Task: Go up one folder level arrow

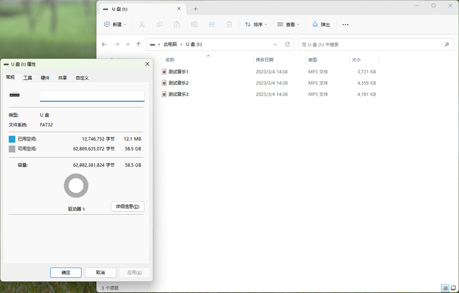Action: (138, 45)
